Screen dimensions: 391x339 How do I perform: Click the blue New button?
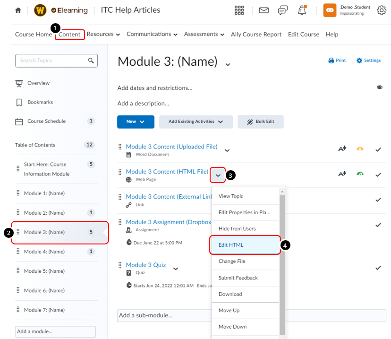tap(136, 122)
